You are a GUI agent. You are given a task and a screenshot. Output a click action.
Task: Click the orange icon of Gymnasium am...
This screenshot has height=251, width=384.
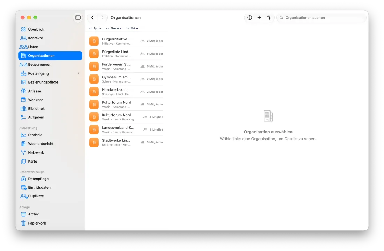pyautogui.click(x=94, y=79)
